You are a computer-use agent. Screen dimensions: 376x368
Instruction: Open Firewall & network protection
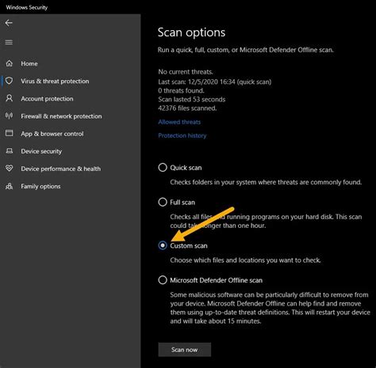(61, 116)
